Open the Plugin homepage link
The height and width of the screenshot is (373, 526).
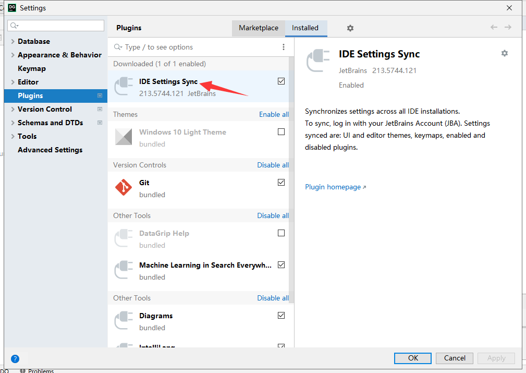(x=332, y=187)
